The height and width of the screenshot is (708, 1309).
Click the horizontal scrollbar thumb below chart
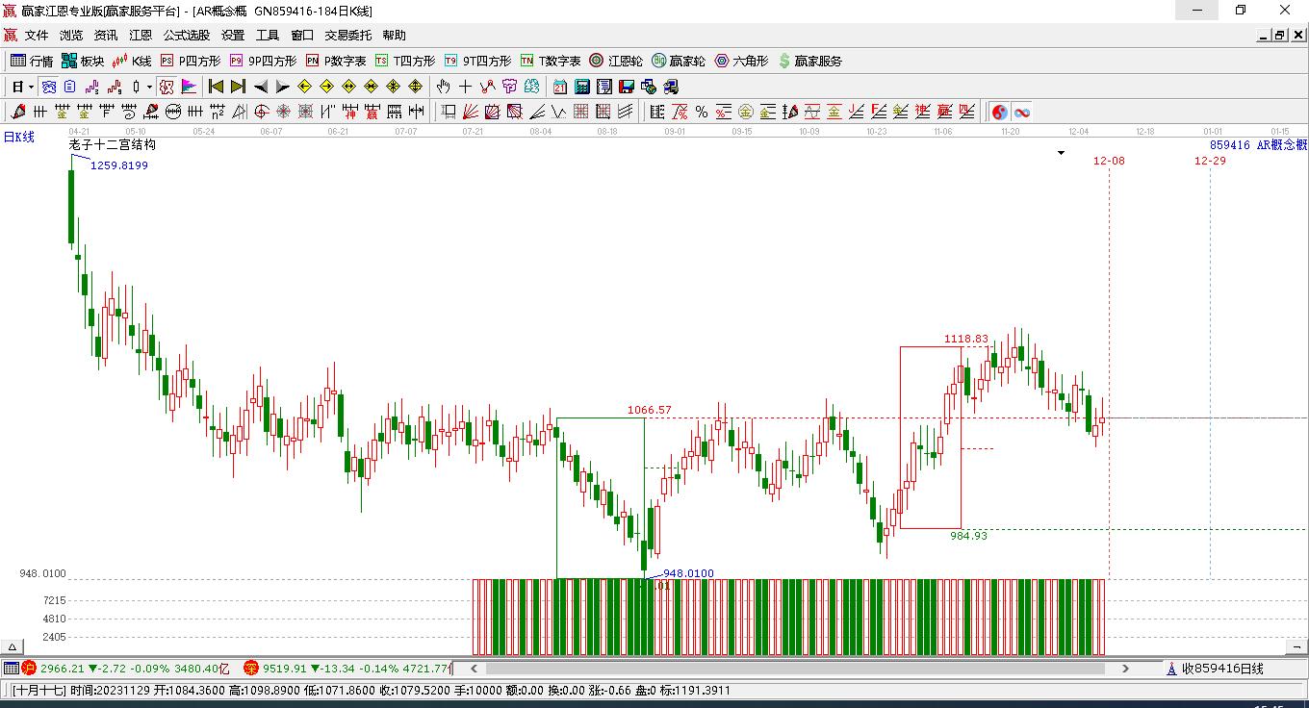(796, 668)
